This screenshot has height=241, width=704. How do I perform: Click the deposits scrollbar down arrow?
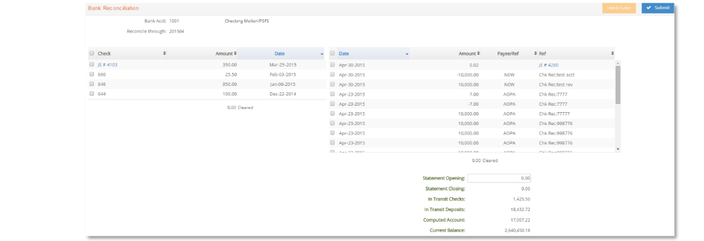tap(618, 149)
